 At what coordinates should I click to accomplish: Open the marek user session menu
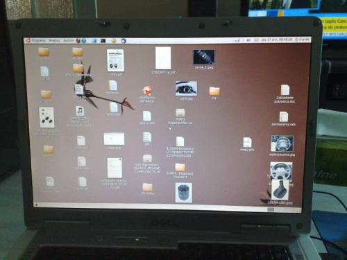point(303,40)
